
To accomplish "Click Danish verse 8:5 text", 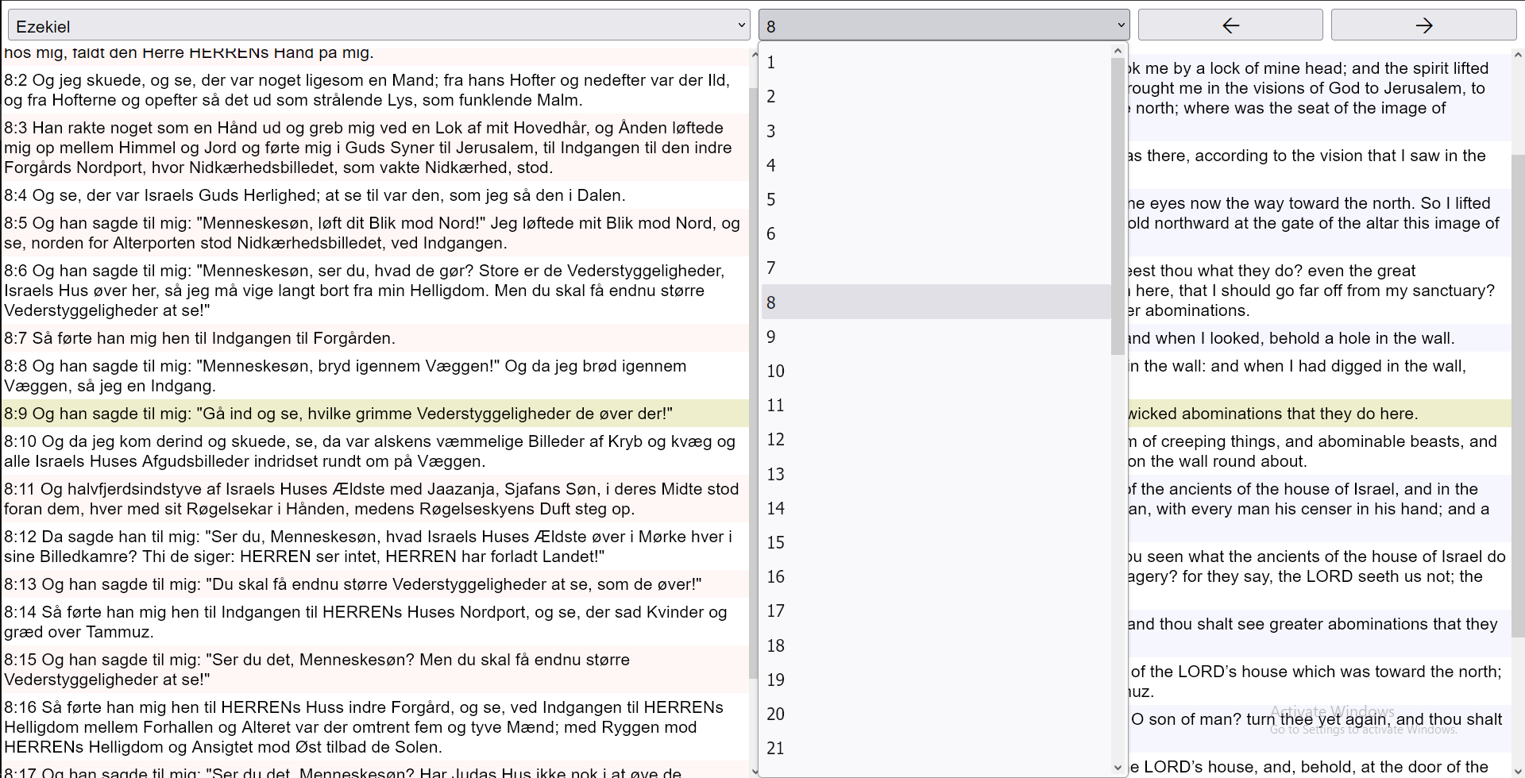I will tap(374, 233).
